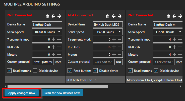Viewport: 185px width, 101px height.
Task: Increase Motors count for SimHub Dash
Action: tap(53, 54)
